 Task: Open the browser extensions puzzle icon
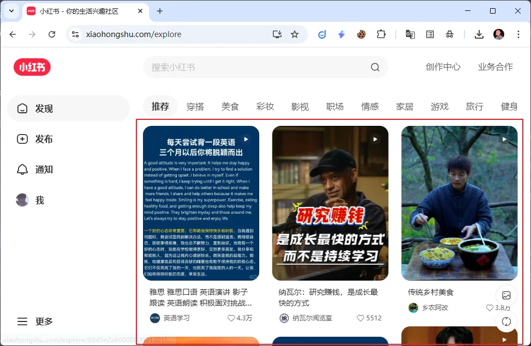click(x=381, y=34)
